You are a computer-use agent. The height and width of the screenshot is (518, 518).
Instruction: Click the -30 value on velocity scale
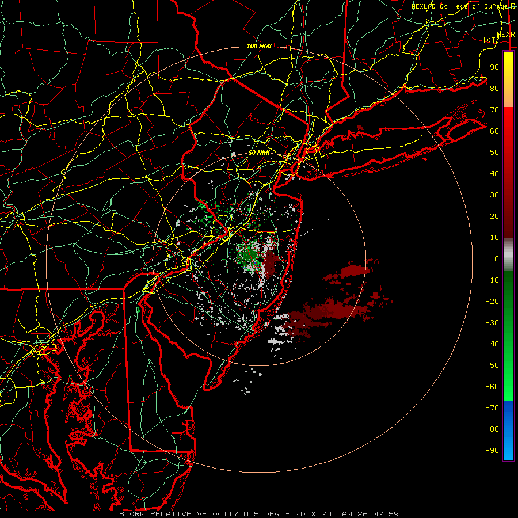click(x=492, y=323)
